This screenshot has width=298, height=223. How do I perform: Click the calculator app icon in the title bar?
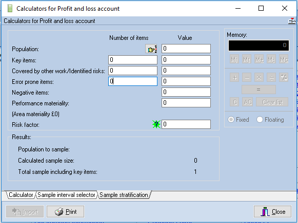pos(10,8)
